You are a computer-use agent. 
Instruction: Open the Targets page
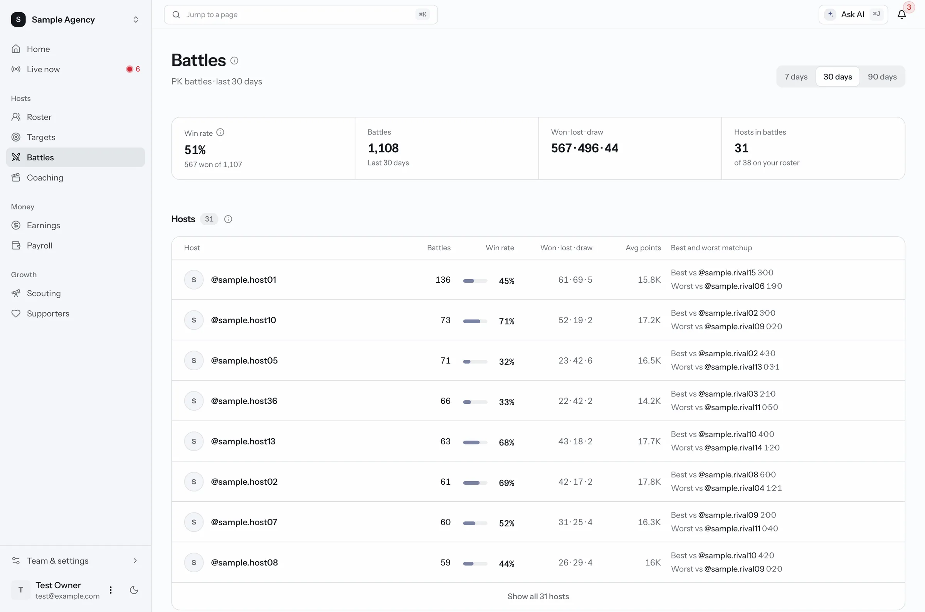pyautogui.click(x=76, y=137)
